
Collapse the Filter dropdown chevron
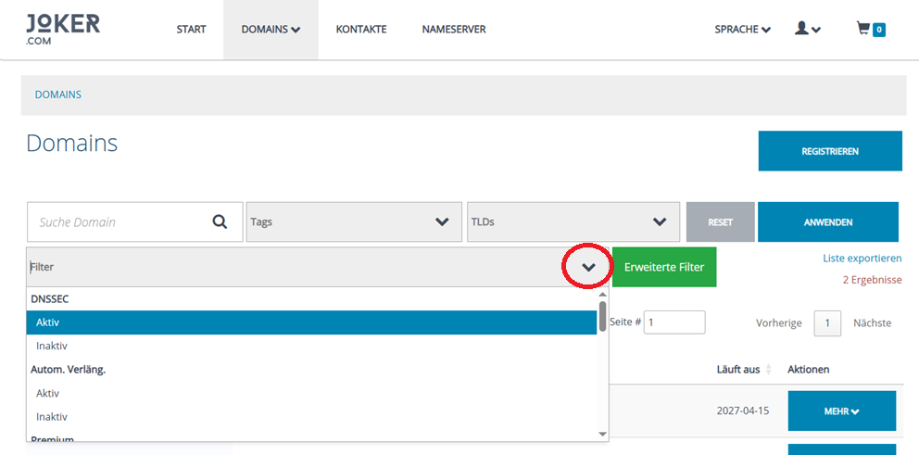point(588,267)
